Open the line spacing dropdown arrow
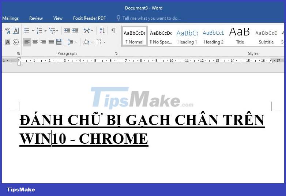 tap(76, 42)
